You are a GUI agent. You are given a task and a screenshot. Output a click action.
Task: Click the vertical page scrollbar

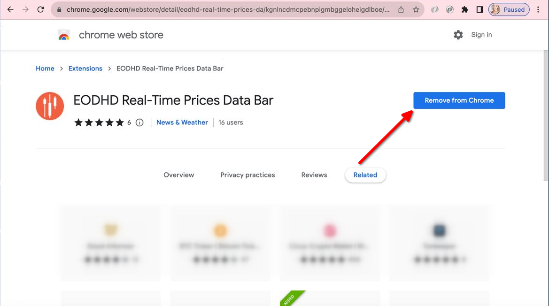point(546,115)
